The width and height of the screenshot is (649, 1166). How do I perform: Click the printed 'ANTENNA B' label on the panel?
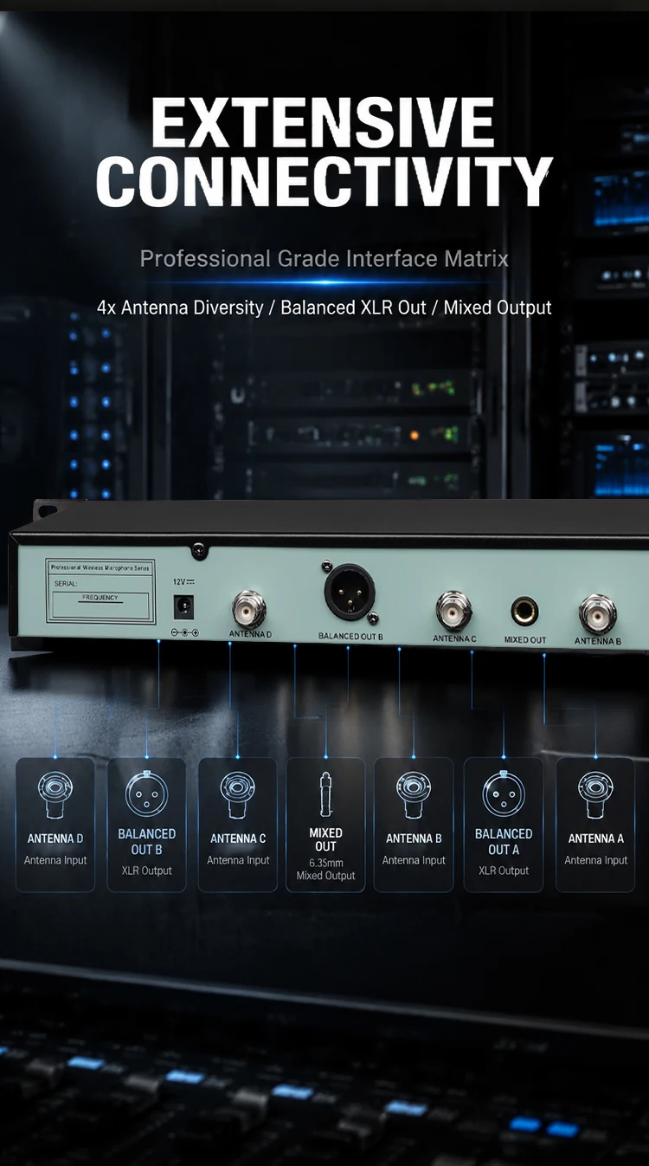[598, 642]
